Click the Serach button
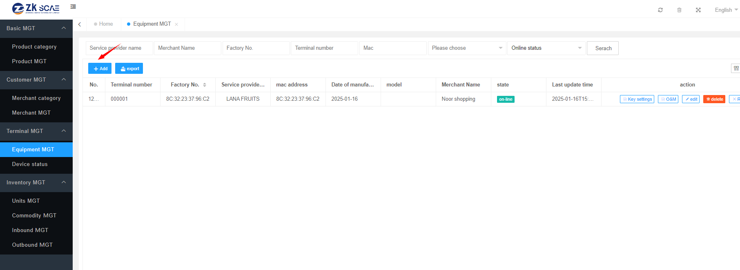 tap(603, 48)
